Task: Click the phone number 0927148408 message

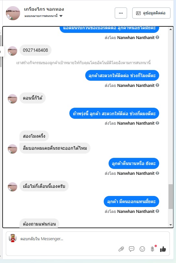Action: [x=35, y=50]
